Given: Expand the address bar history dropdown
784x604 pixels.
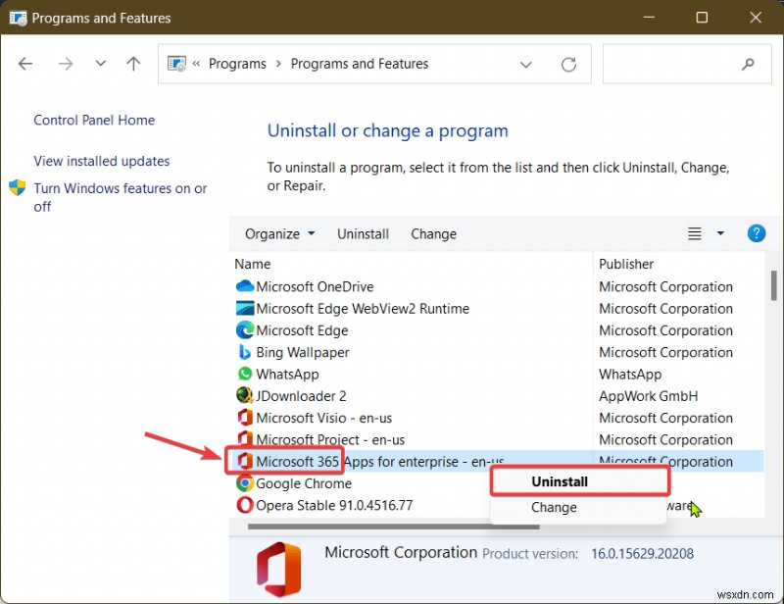Looking at the screenshot, I should pyautogui.click(x=525, y=65).
